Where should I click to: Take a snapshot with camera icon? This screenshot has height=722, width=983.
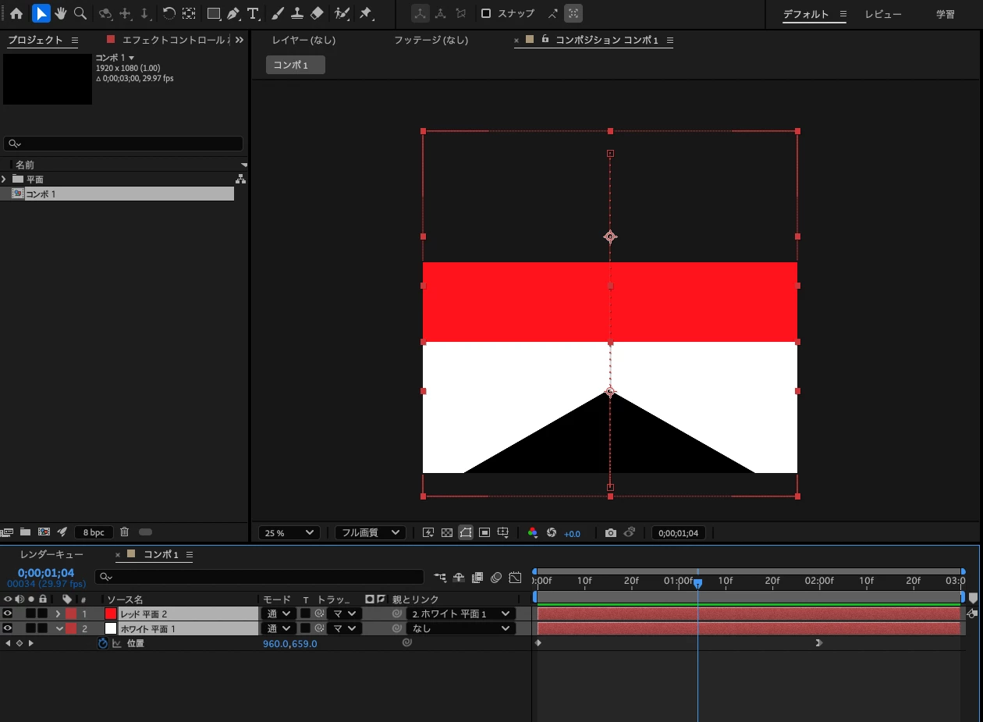[x=611, y=533]
